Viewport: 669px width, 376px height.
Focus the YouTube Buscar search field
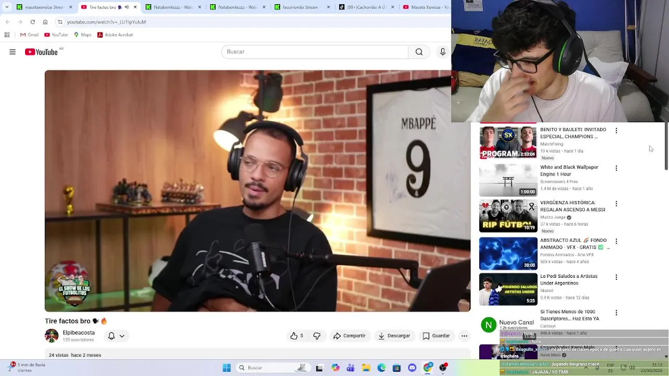(315, 52)
